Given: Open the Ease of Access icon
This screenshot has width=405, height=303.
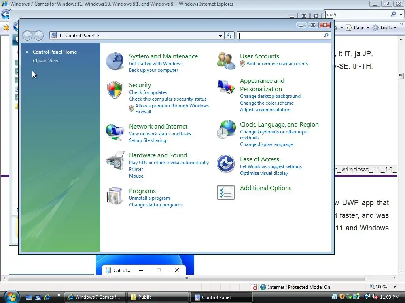Looking at the screenshot, I should point(225,164).
